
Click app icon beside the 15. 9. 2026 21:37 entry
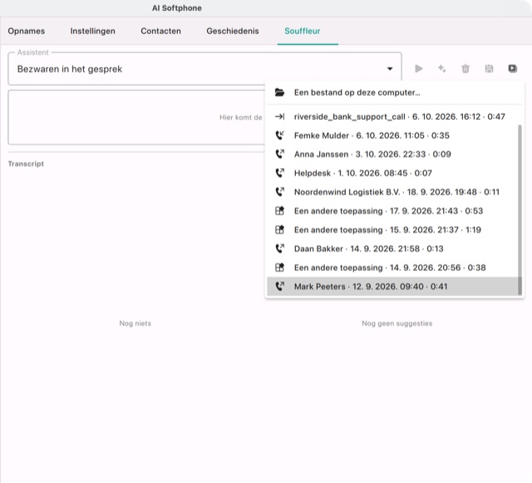(279, 229)
